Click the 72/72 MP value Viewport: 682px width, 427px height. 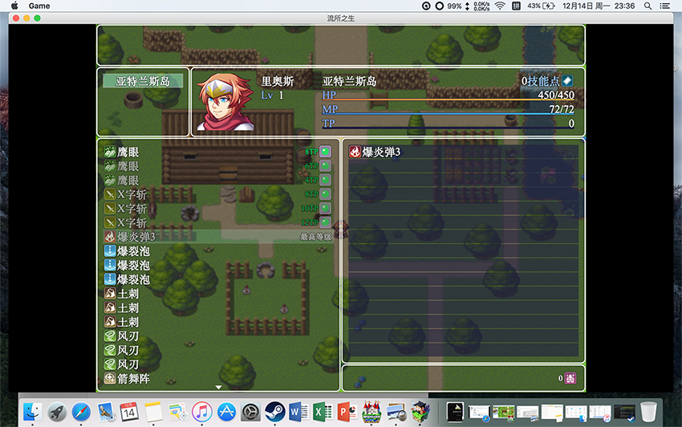(x=562, y=109)
